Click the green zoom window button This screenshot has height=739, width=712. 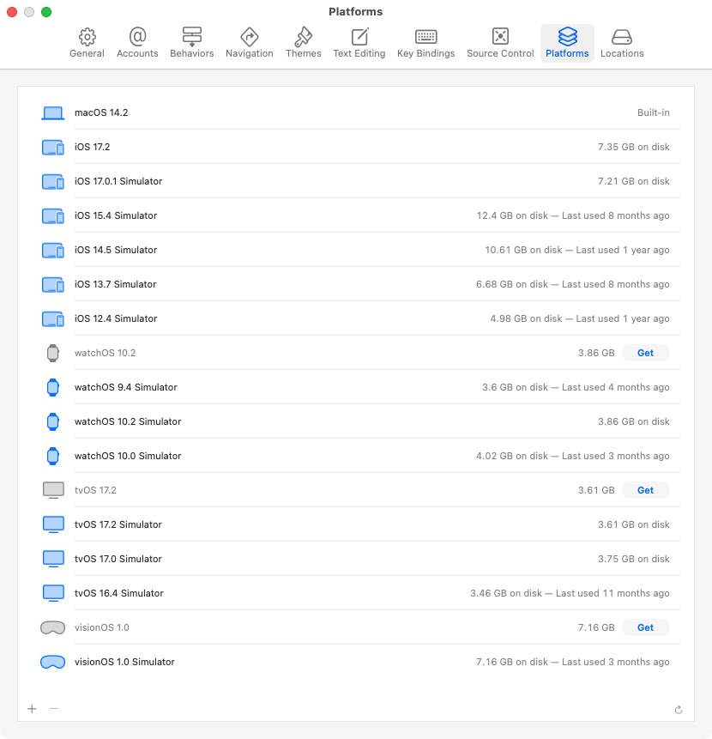[x=46, y=12]
